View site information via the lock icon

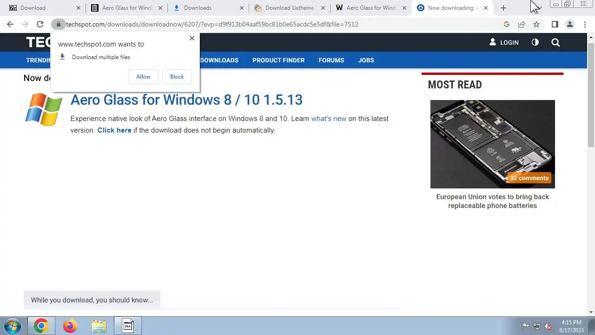[x=58, y=24]
